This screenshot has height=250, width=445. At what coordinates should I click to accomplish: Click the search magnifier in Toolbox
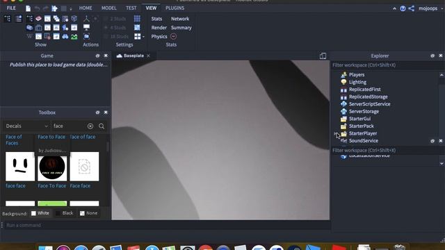click(102, 126)
